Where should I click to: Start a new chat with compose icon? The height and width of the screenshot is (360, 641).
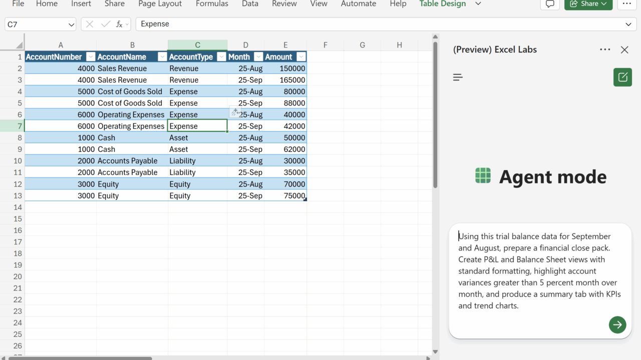[622, 77]
